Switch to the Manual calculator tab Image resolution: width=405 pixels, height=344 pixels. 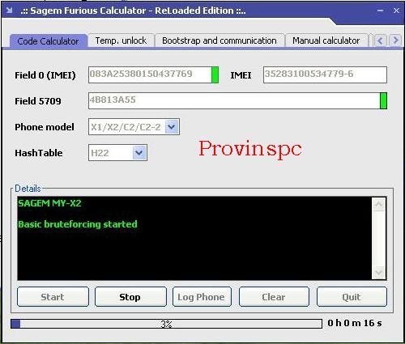326,40
